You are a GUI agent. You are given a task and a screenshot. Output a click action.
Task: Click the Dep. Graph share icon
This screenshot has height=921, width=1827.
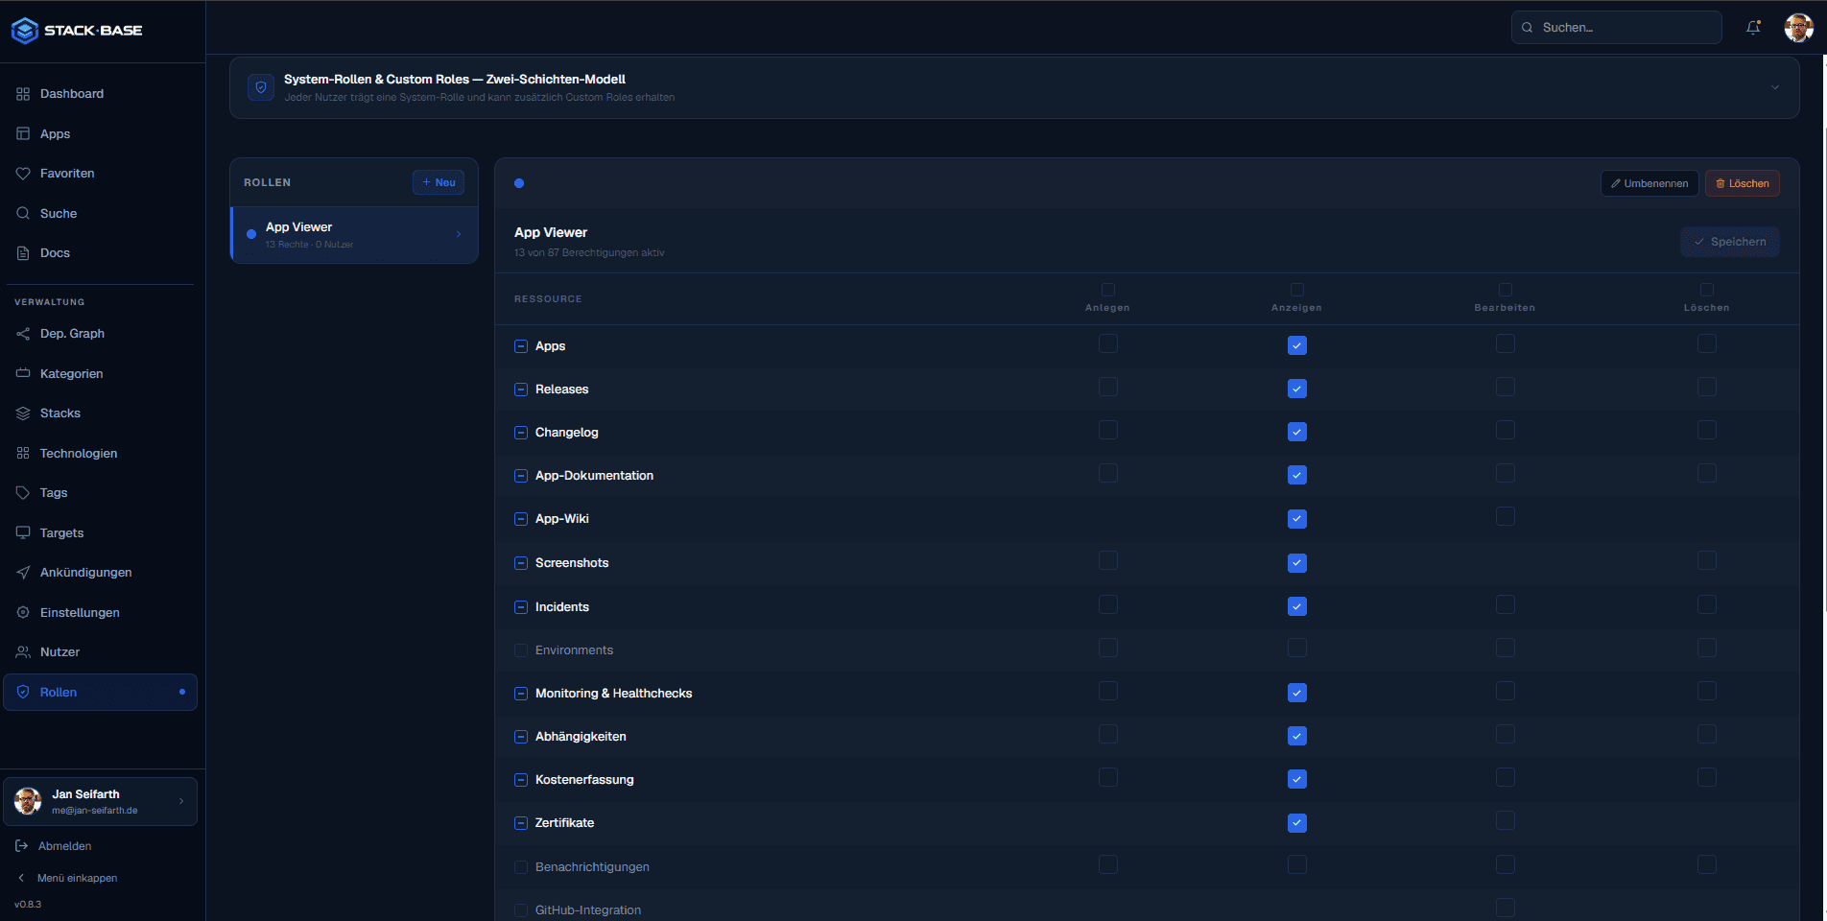point(23,334)
